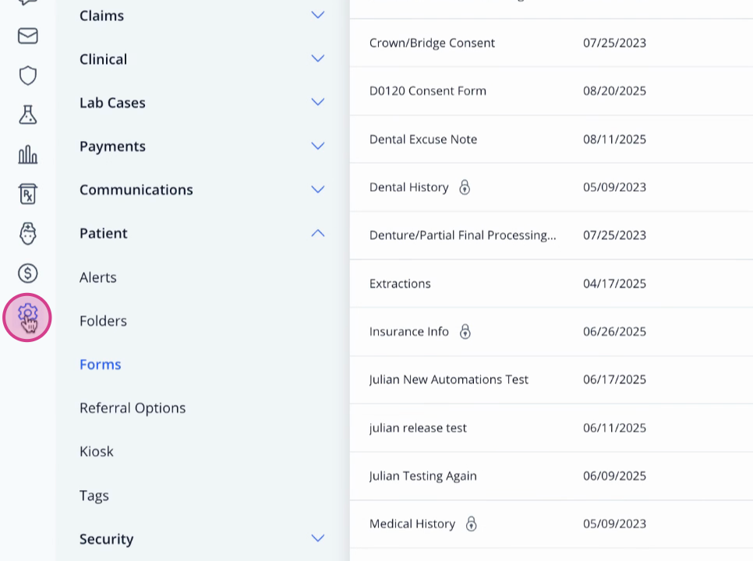This screenshot has width=753, height=561.
Task: Select Forms in Patient menu
Action: point(101,365)
